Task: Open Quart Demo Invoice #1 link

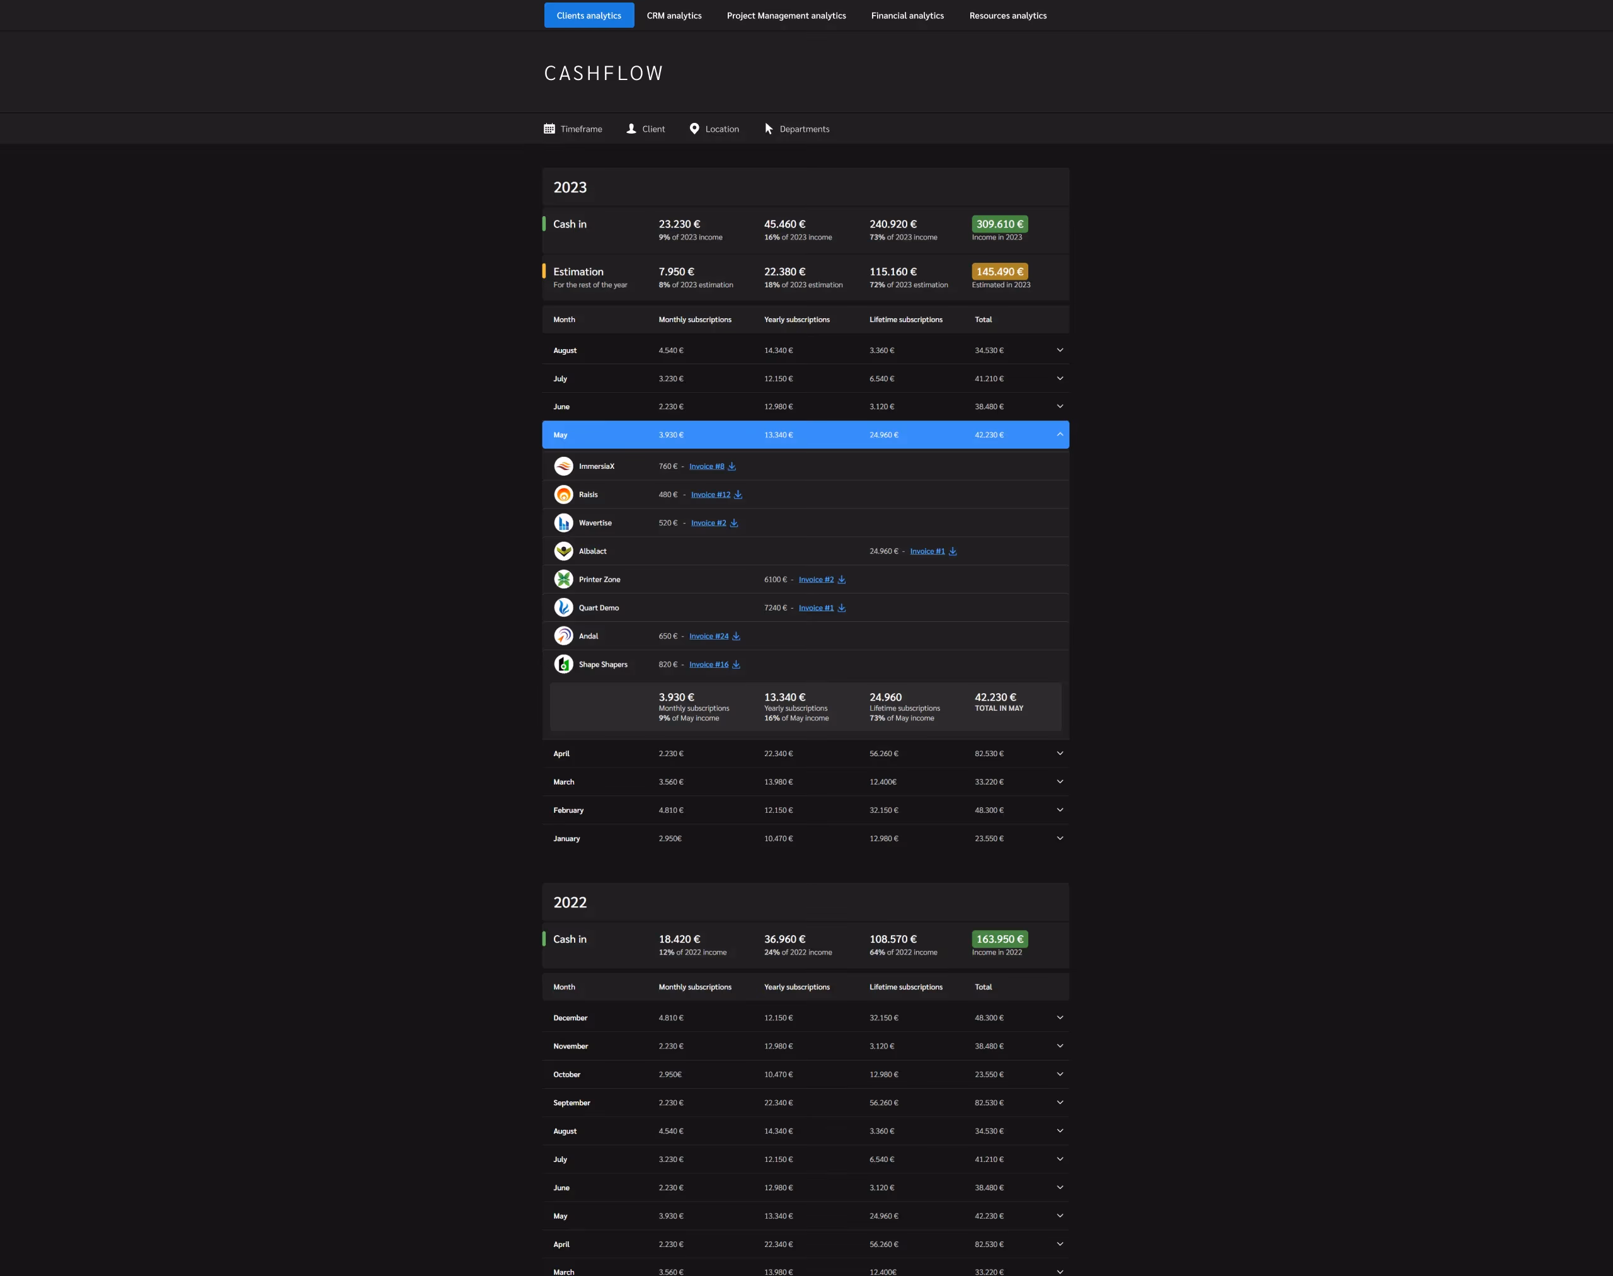Action: click(x=816, y=608)
